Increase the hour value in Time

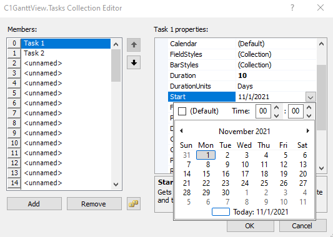pos(276,108)
